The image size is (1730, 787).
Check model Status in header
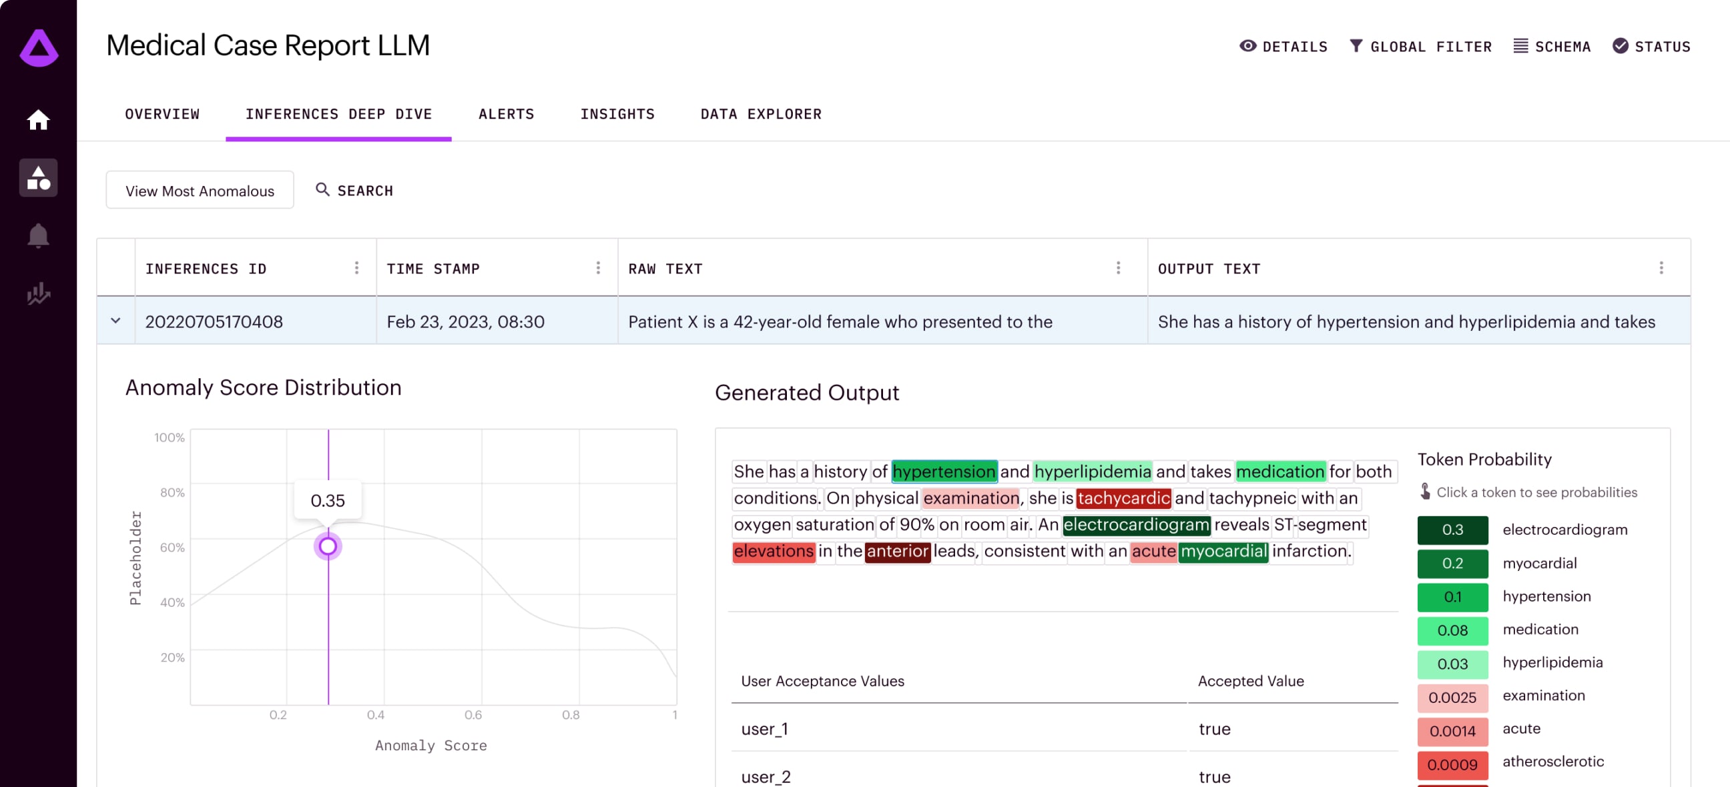1651,46
